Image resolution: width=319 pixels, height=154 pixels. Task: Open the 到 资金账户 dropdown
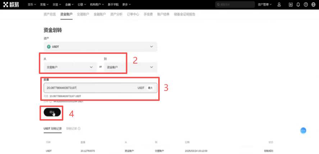coord(131,67)
